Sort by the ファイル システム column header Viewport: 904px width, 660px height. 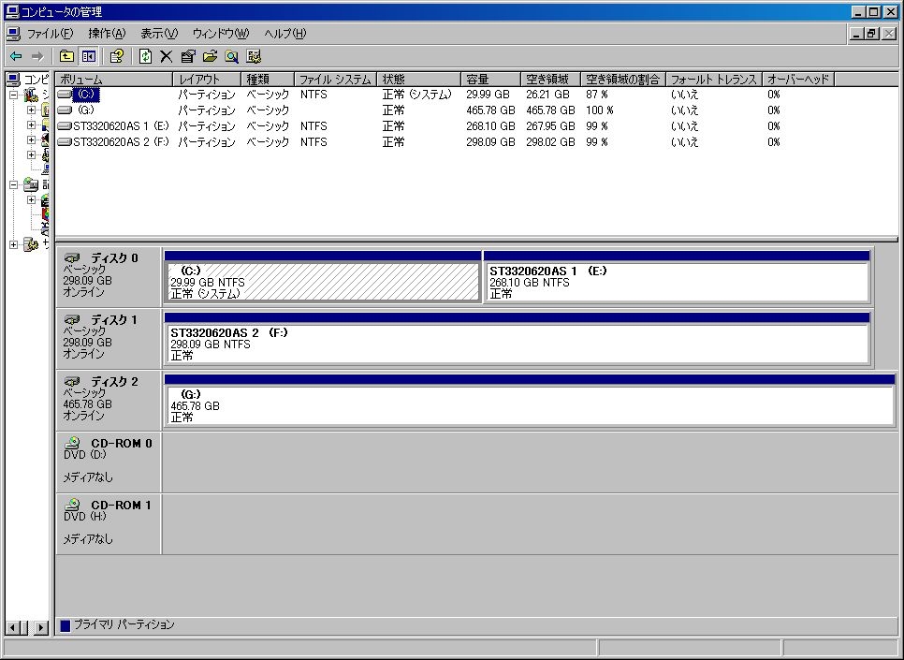pyautogui.click(x=335, y=80)
